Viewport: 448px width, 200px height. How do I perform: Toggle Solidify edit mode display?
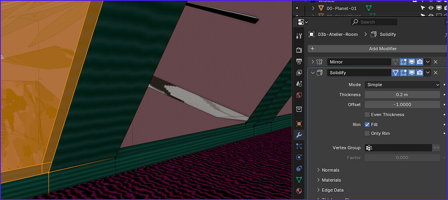403,72
